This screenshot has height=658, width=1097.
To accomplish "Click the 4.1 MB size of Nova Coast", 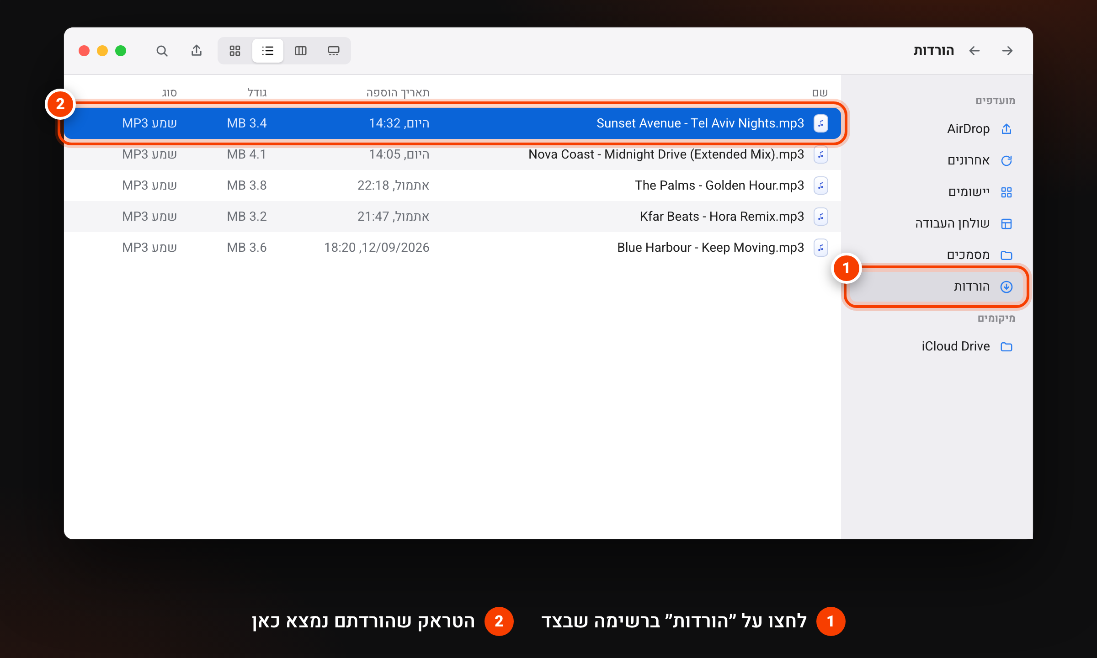I will pyautogui.click(x=247, y=154).
